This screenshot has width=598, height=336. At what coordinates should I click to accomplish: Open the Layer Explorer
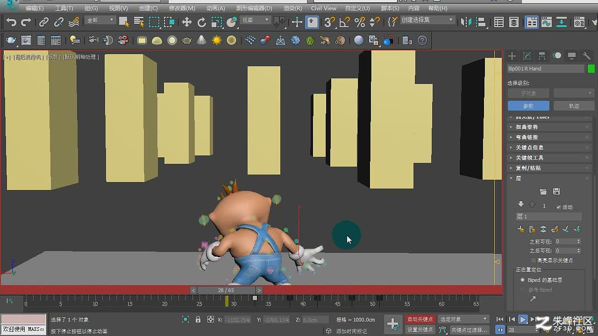(x=514, y=22)
